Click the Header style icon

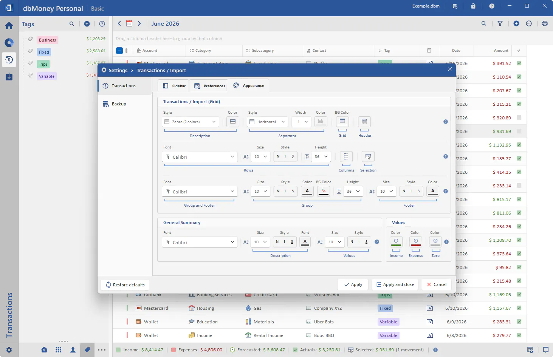click(364, 122)
